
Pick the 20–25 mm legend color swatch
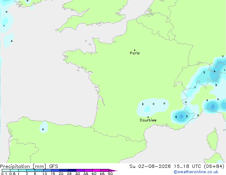[x=64, y=170]
